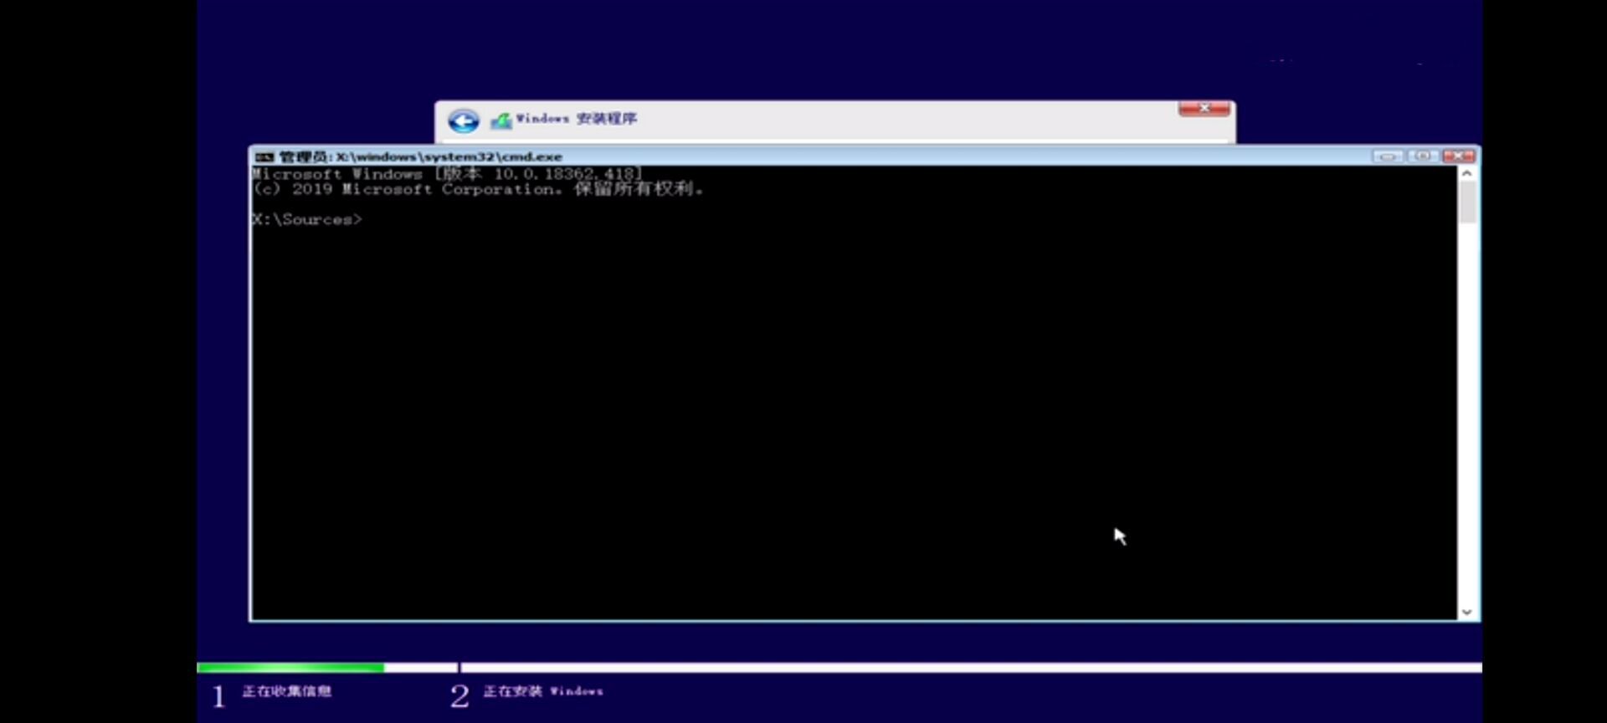Minimize the command prompt window
The width and height of the screenshot is (1607, 723).
click(1387, 156)
